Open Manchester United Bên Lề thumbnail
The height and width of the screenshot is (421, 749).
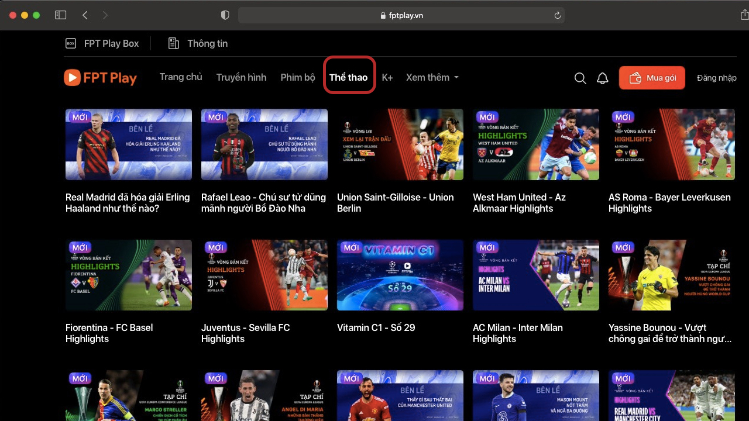click(400, 396)
